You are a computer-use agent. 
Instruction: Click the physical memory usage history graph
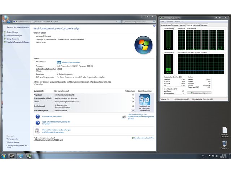(x=201, y=64)
